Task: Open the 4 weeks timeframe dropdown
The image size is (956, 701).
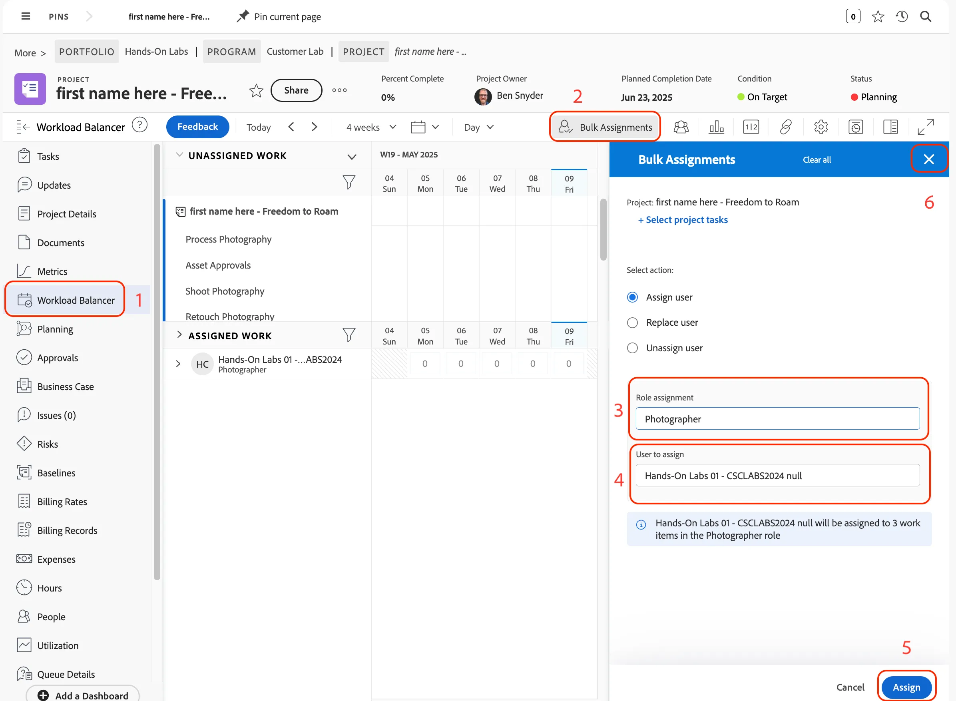Action: [x=371, y=127]
